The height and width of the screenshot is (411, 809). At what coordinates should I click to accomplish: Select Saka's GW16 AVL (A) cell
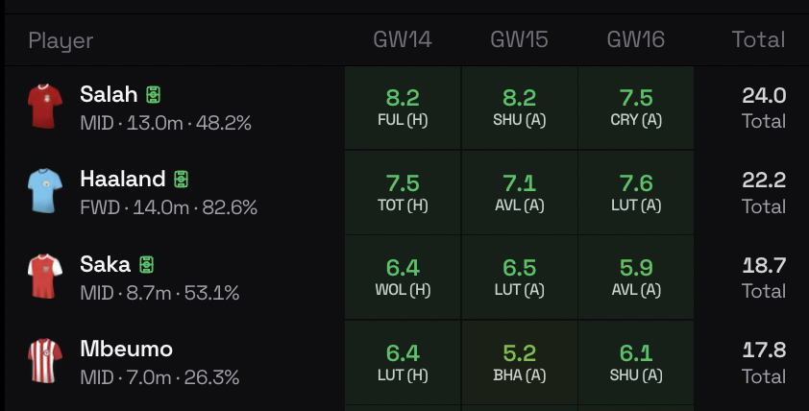point(635,277)
